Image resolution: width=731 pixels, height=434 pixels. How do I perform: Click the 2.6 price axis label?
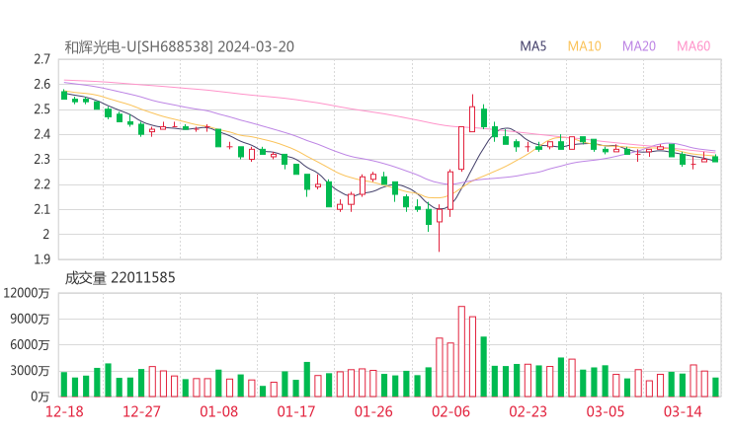(41, 84)
